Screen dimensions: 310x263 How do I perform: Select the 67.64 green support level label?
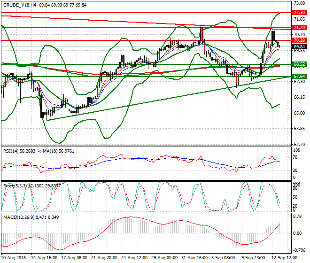click(299, 77)
